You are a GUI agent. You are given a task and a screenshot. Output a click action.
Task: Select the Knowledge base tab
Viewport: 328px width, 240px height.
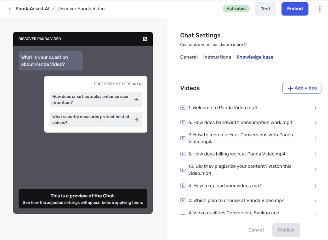tap(255, 57)
